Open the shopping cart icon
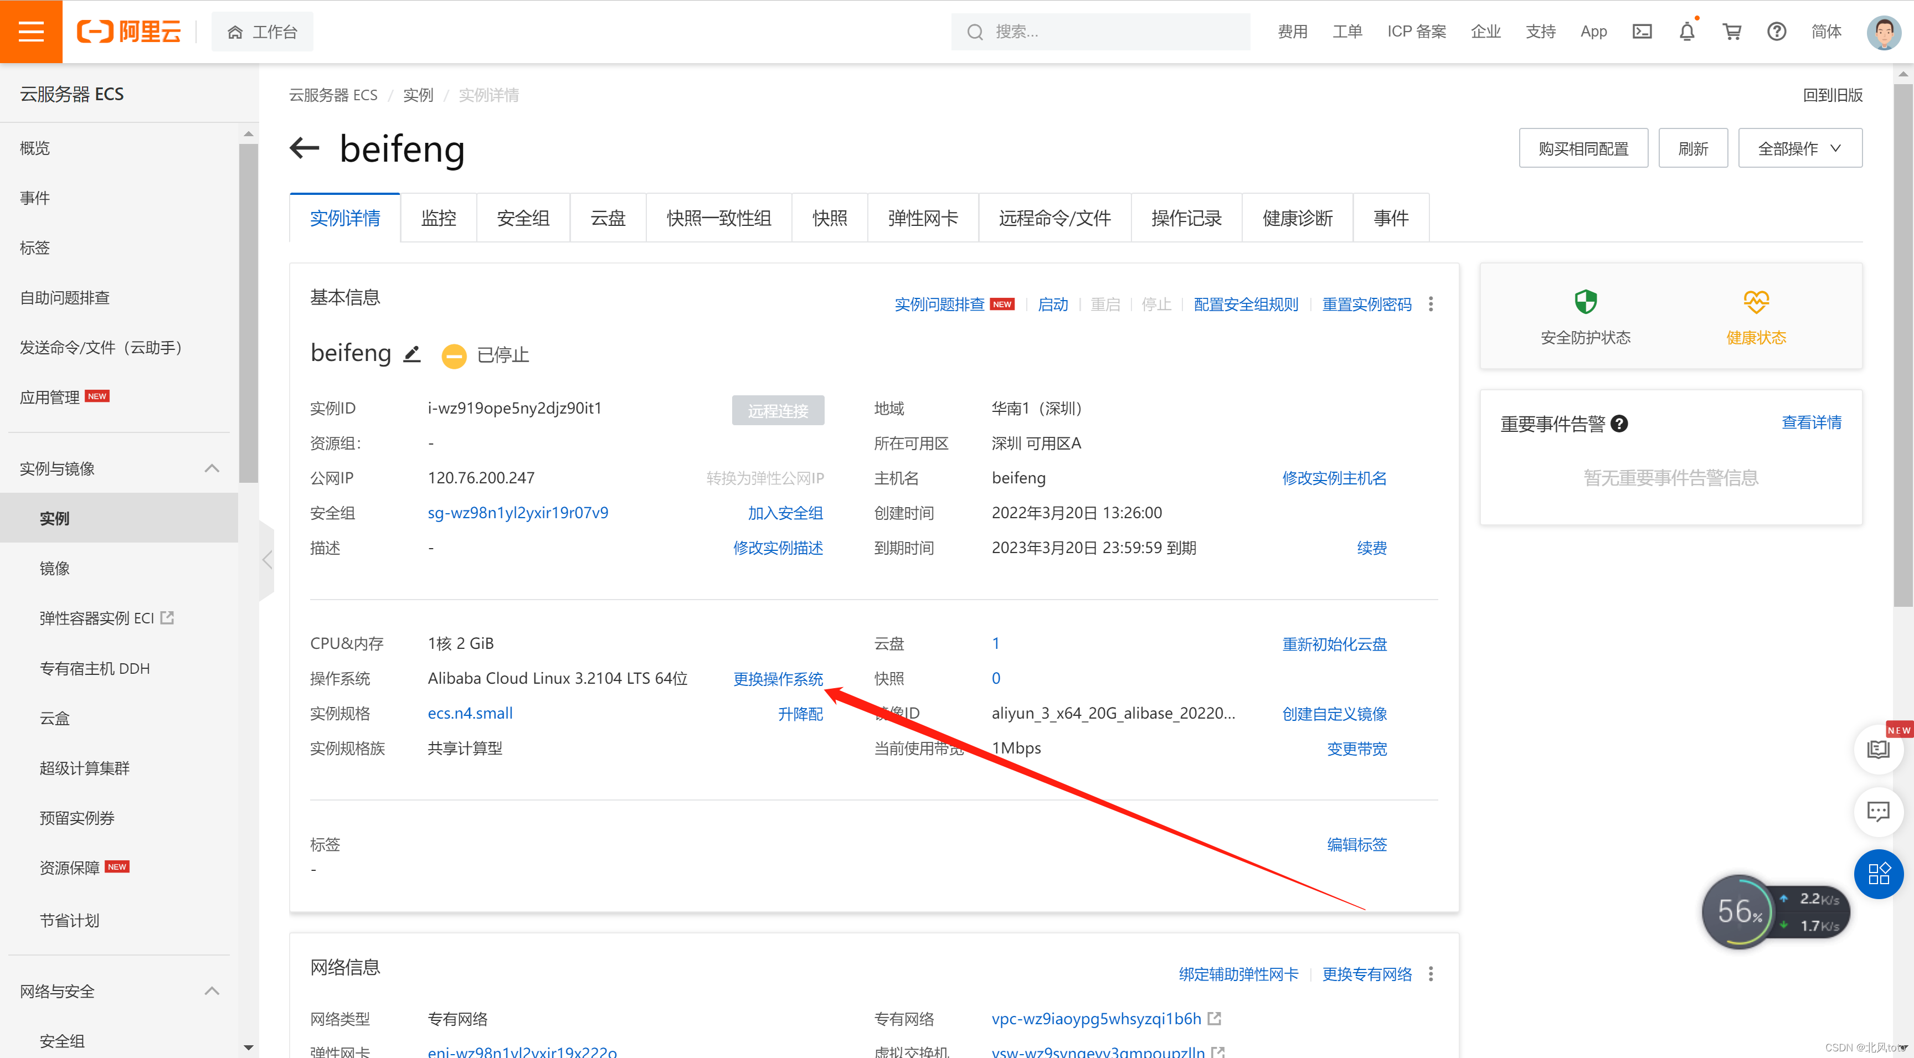 (x=1731, y=31)
